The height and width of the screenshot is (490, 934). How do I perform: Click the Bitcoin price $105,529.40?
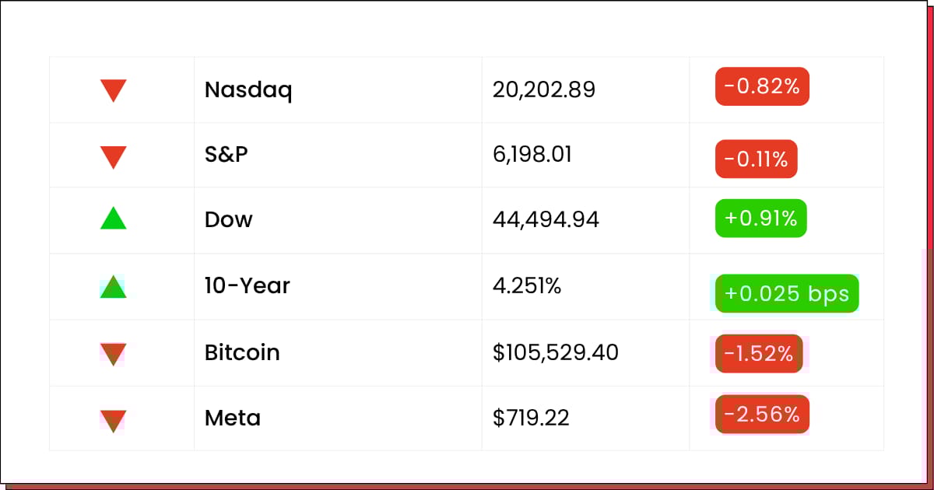[x=556, y=353]
